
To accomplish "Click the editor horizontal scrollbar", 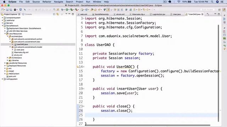I will pos(148,125).
